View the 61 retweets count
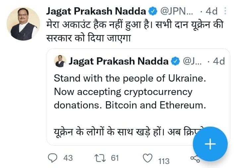Viewport: 236px width, 168px height. [115, 158]
